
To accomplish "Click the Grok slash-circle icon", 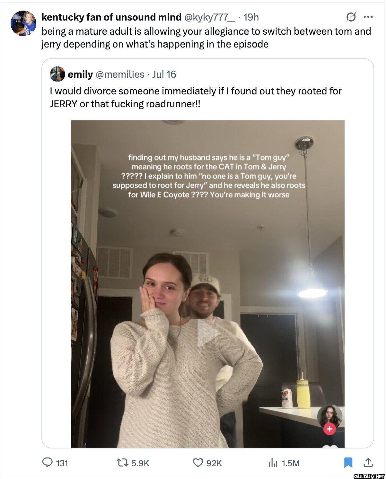I will pos(351,17).
